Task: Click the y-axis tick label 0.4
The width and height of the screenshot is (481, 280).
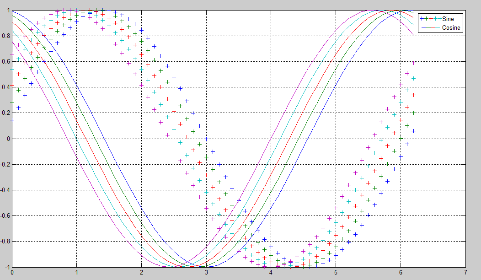Action: click(5, 87)
